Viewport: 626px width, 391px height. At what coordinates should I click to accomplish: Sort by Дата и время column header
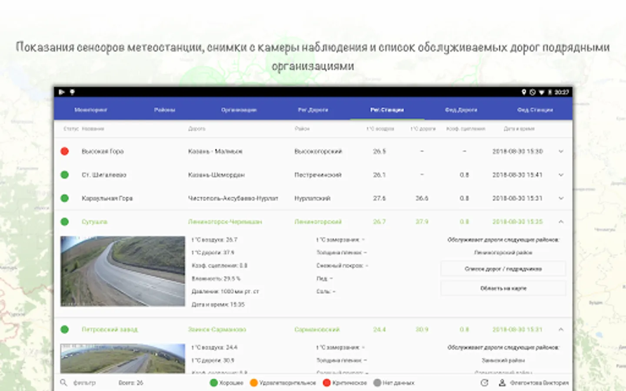[519, 129]
